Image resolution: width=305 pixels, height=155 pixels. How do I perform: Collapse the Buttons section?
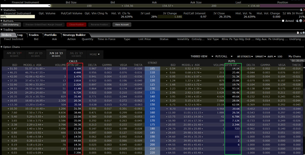pyautogui.click(x=2, y=21)
